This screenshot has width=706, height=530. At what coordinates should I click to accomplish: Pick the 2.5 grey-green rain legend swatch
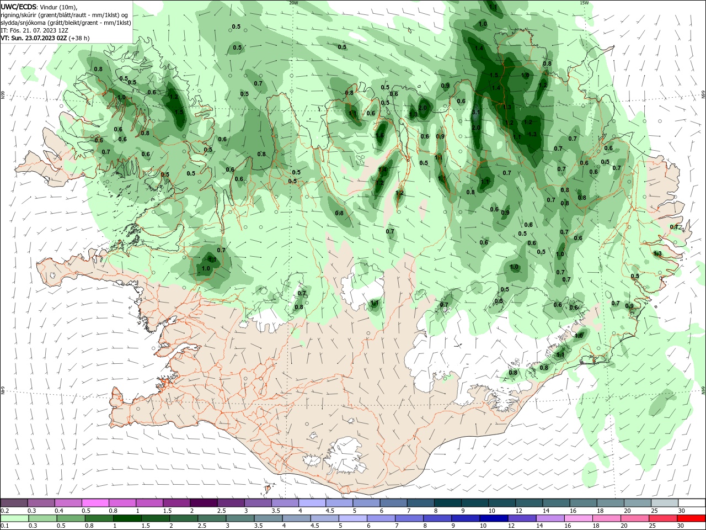(x=213, y=518)
